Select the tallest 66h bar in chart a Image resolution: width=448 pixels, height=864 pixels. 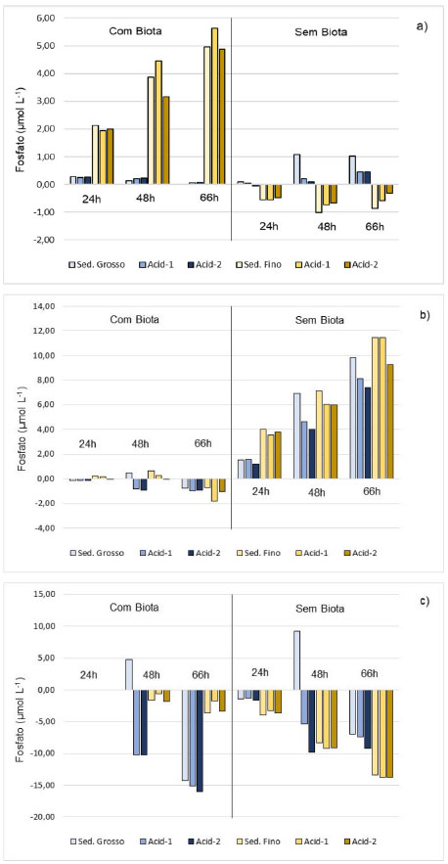pyautogui.click(x=215, y=106)
